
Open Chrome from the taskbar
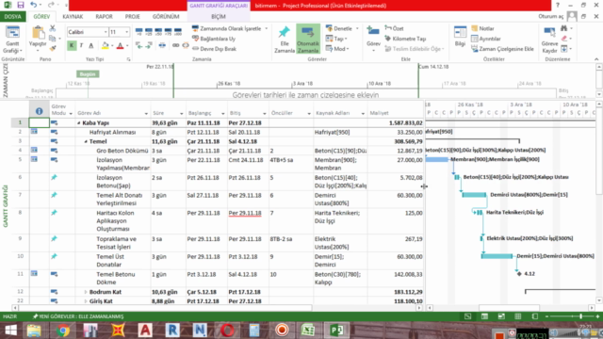62,331
